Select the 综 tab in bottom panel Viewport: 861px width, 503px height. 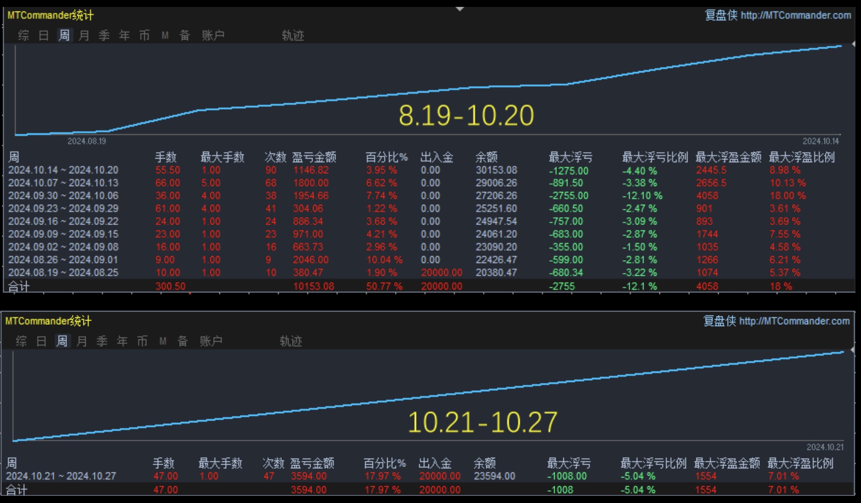click(21, 341)
